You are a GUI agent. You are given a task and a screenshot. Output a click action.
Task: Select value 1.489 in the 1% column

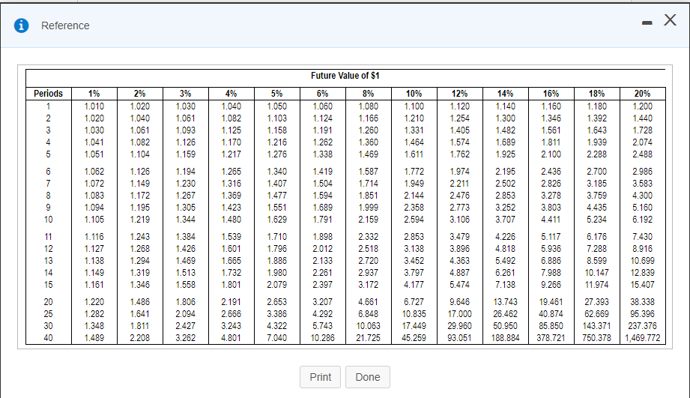pos(94,338)
